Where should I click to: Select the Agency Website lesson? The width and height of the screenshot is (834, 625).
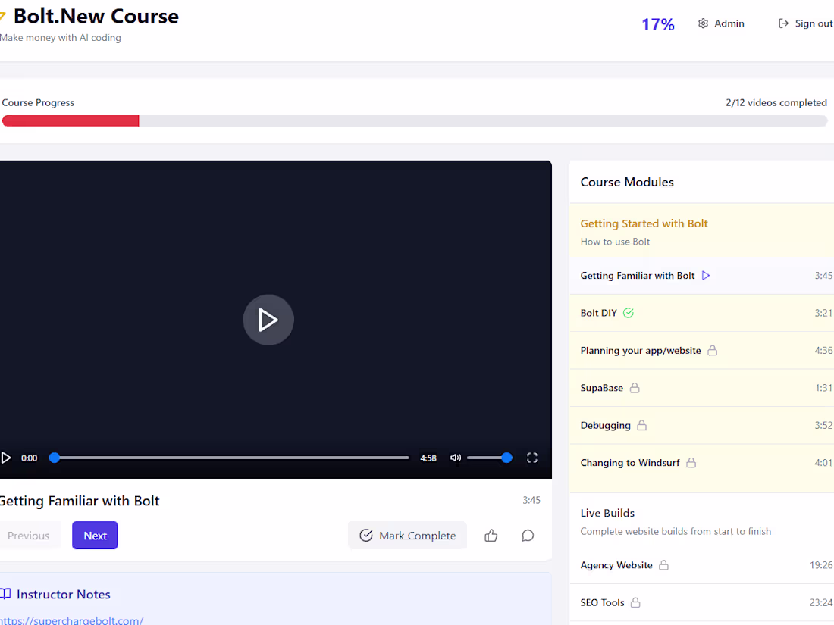616,564
